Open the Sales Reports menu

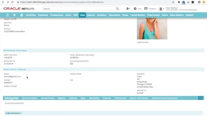[x=177, y=15]
